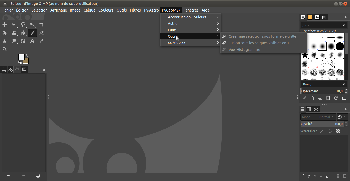Switch to the Tool Options tab
350x181 pixels.
[x=4, y=70]
